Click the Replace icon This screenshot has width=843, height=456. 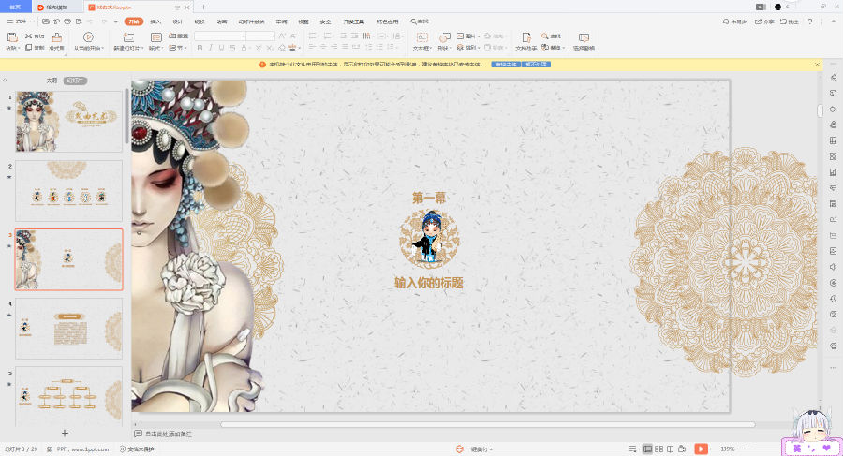[544, 48]
